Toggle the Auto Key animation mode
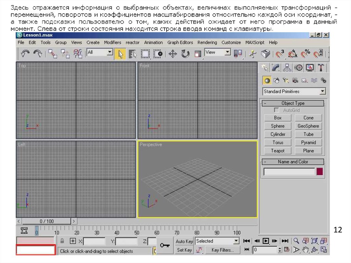Screen dimensions: 351x263 click(x=184, y=241)
